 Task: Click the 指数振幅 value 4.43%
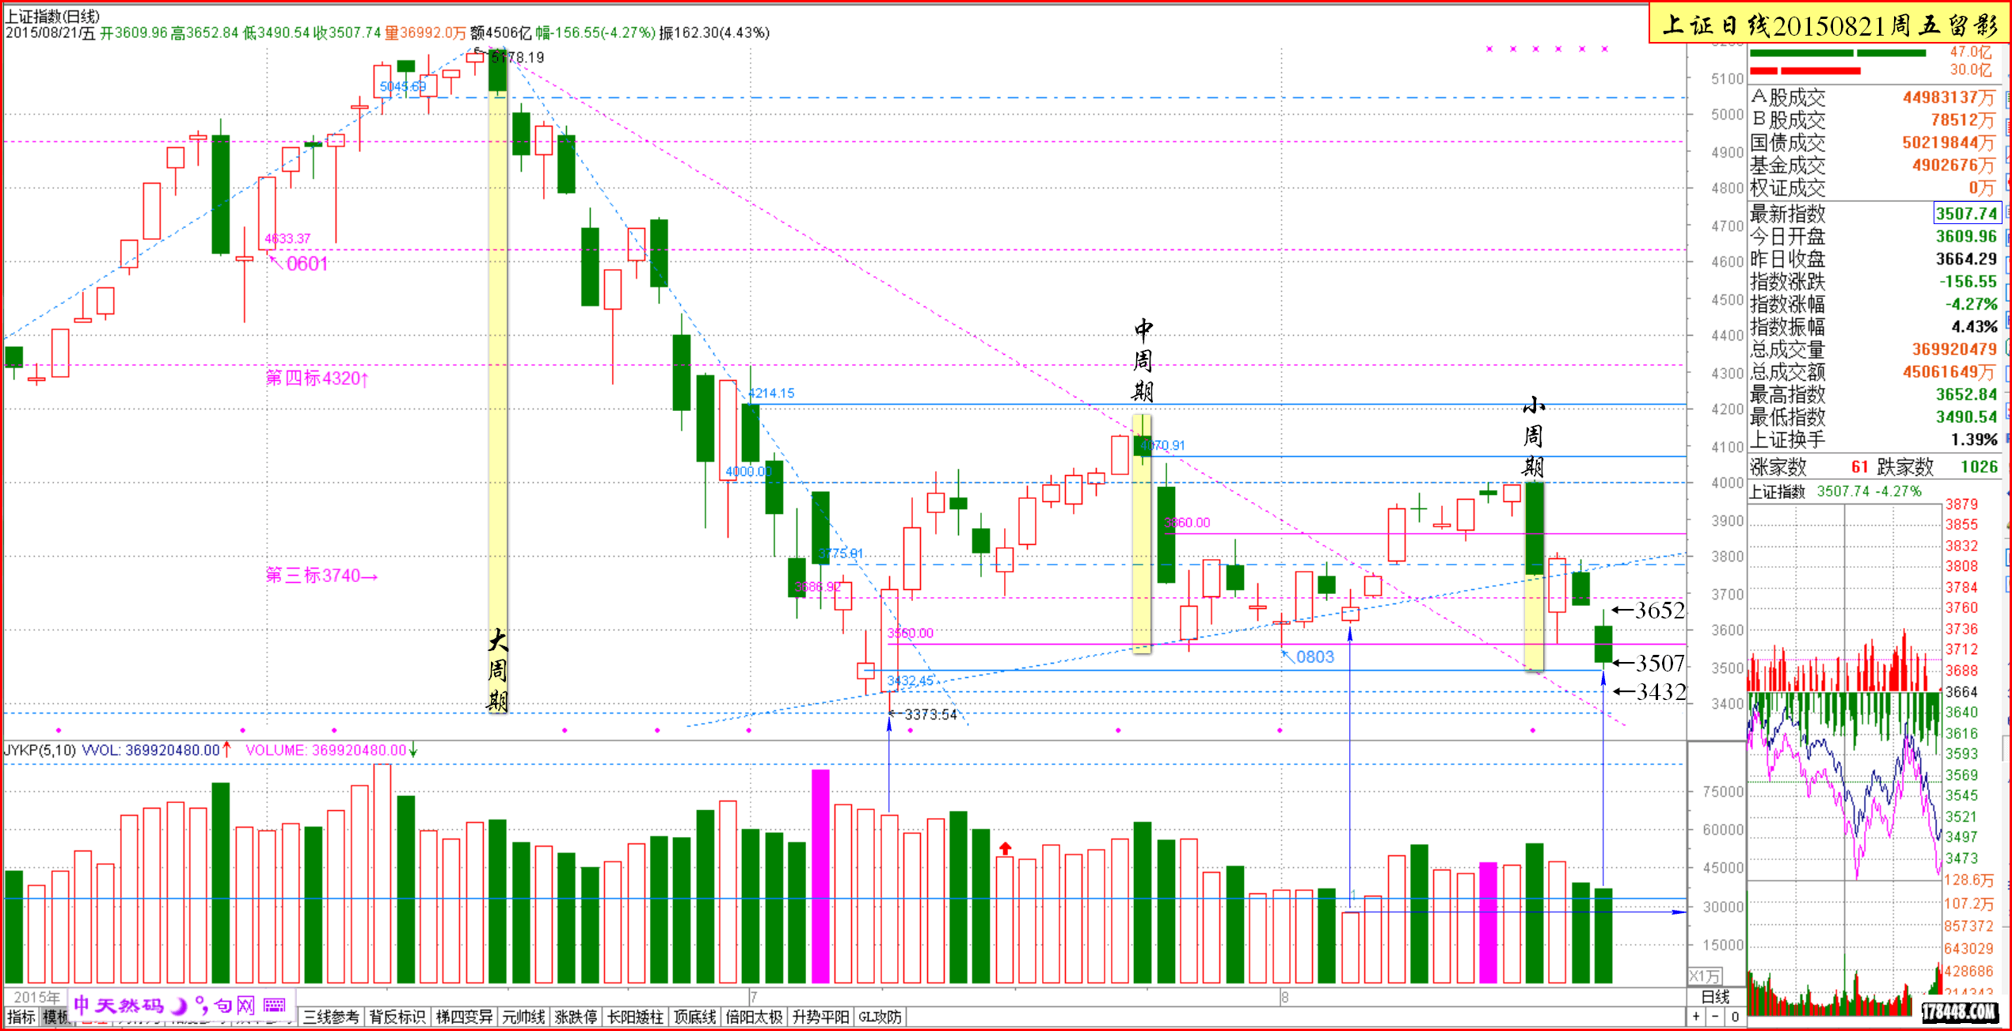(x=1974, y=326)
